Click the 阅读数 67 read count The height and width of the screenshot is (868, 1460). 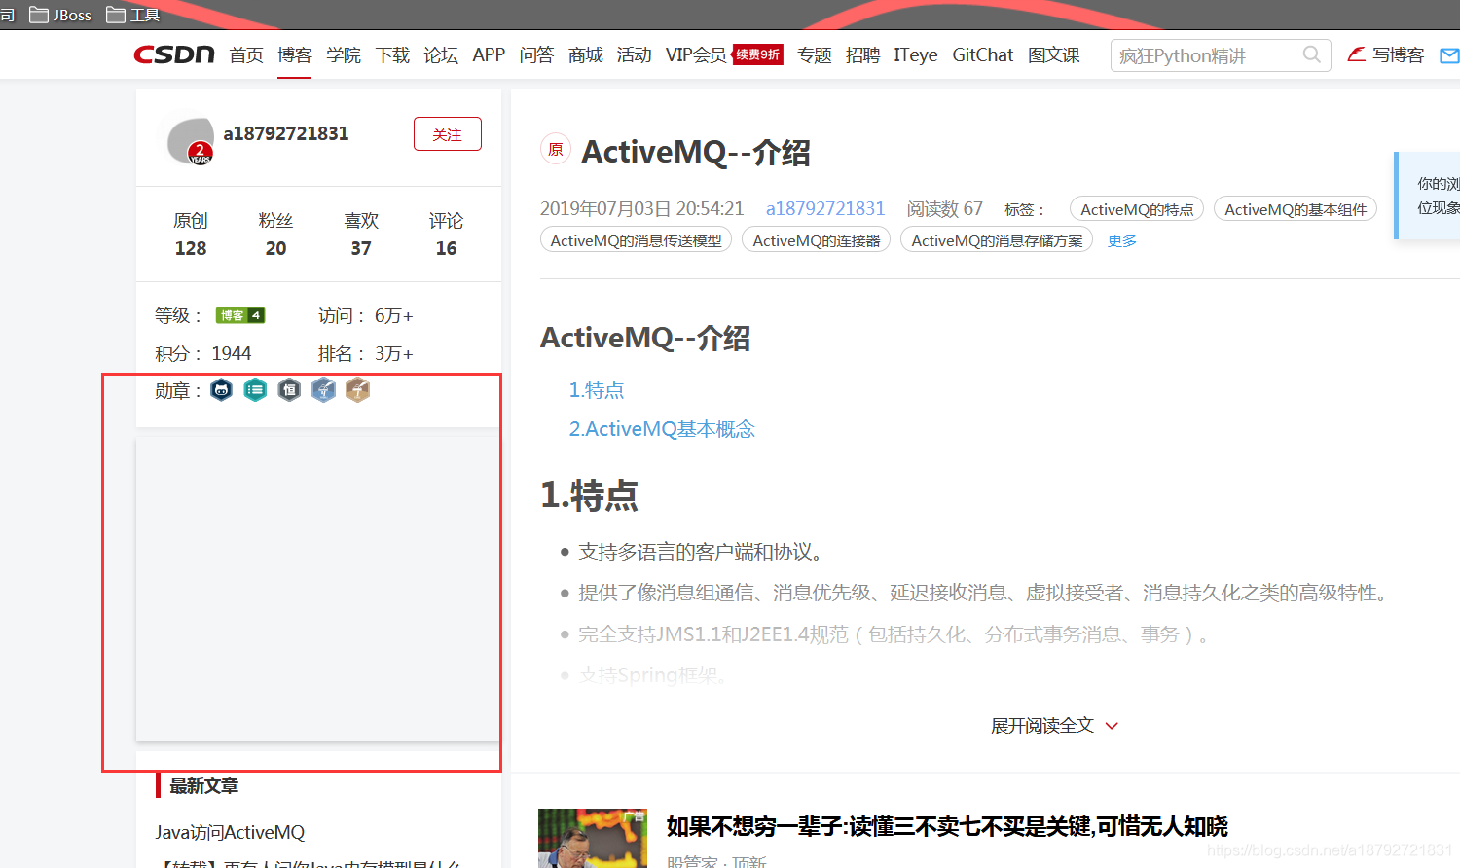(x=944, y=208)
